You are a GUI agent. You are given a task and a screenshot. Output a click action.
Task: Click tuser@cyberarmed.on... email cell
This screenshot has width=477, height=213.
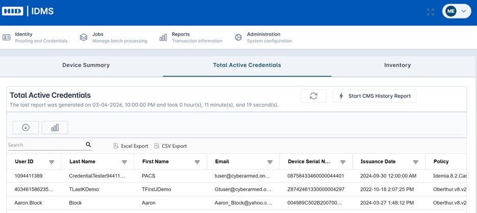pyautogui.click(x=243, y=176)
